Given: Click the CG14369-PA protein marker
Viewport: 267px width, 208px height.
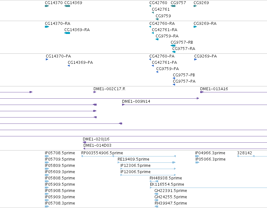Looking at the screenshot, I should pos(69,66).
